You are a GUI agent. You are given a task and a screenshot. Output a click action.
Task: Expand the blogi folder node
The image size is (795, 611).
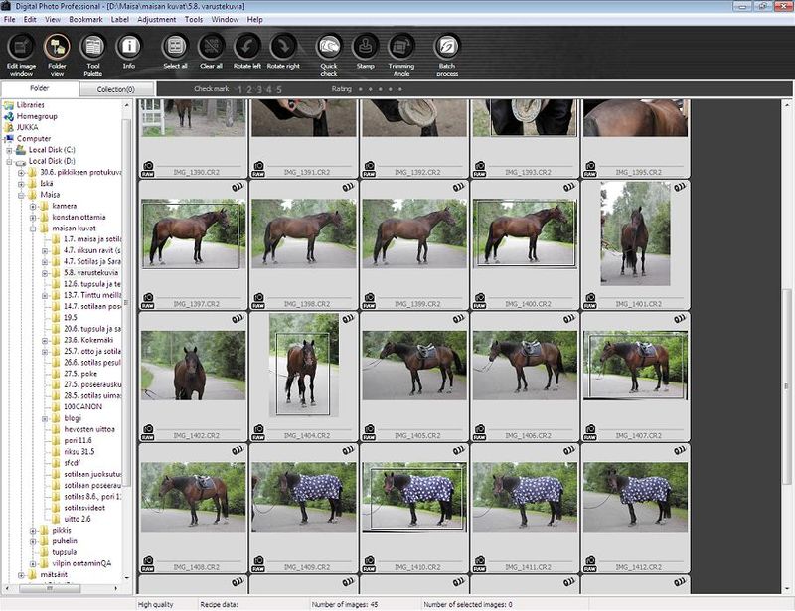pos(45,419)
